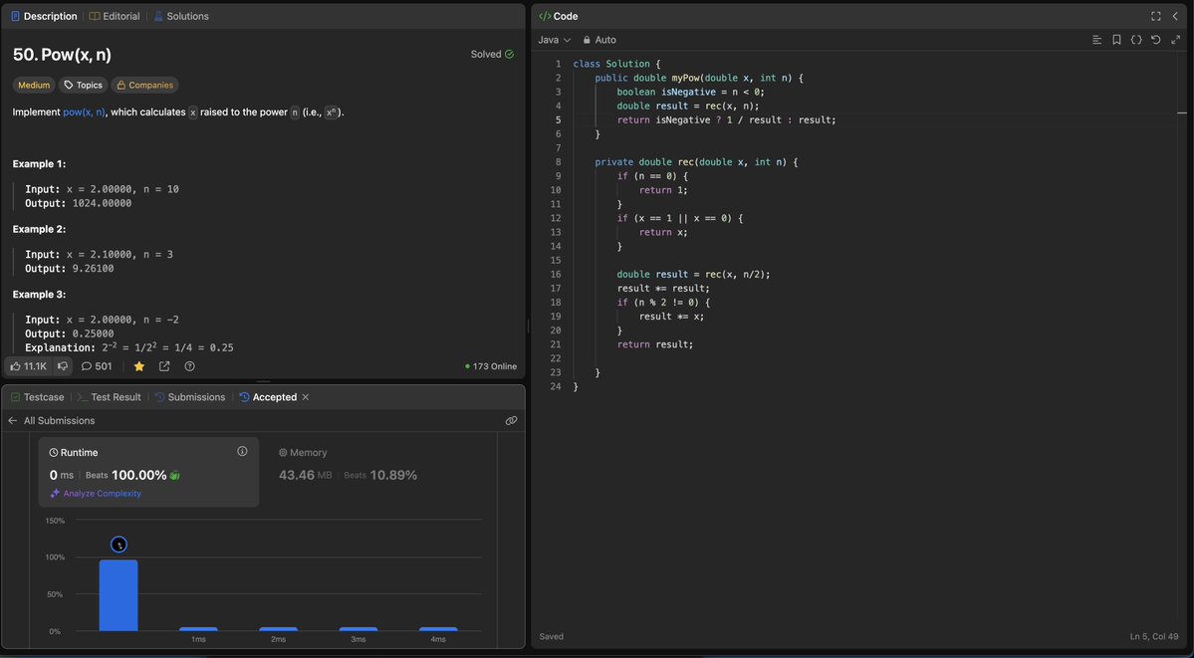Click Analyze Complexity
1194x658 pixels.
(x=96, y=494)
